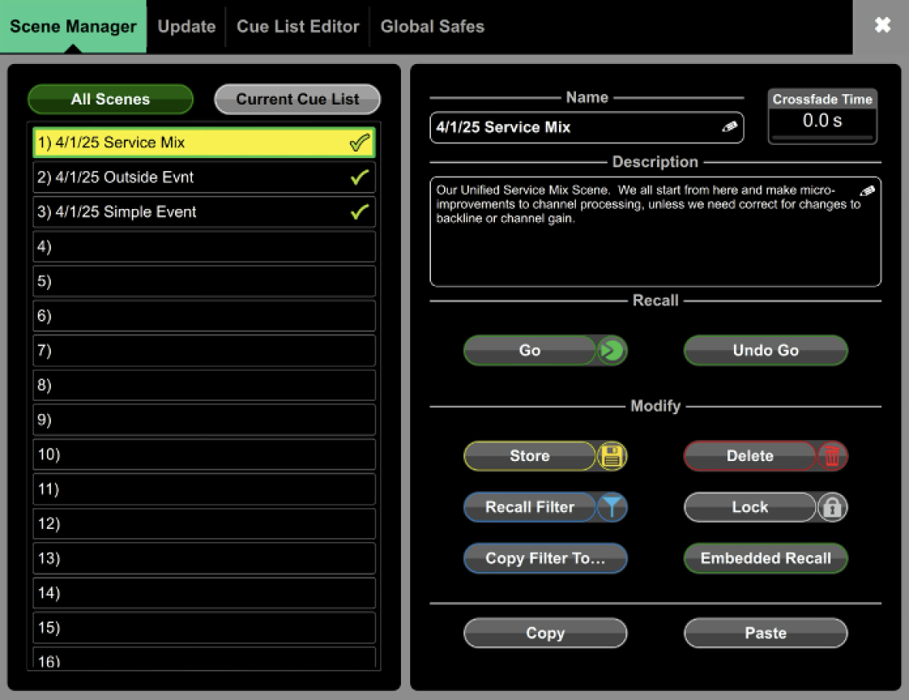Switch to the Global Safes tab
The height and width of the screenshot is (700, 909).
432,27
